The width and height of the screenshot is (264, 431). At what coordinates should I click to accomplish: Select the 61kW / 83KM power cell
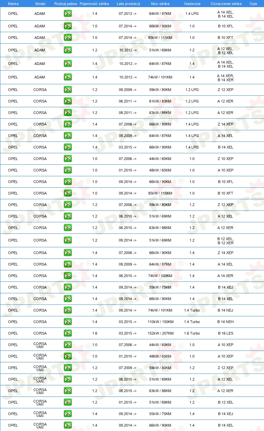pos(160,101)
